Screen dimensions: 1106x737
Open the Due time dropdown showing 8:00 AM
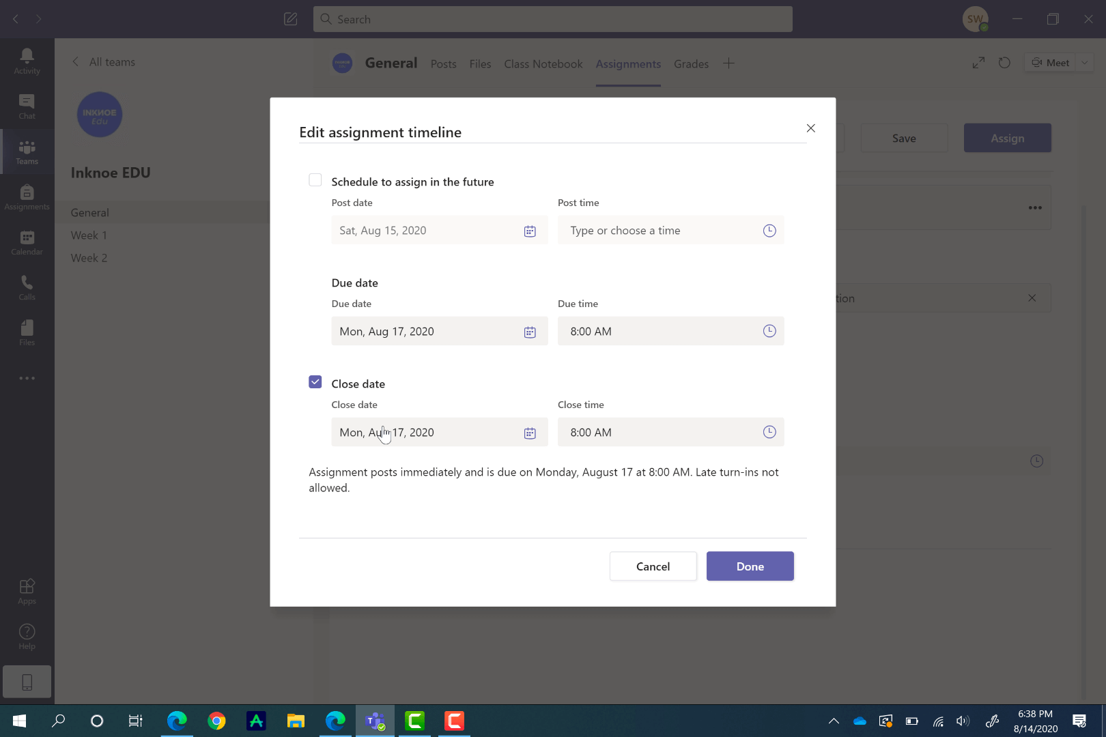[769, 331]
